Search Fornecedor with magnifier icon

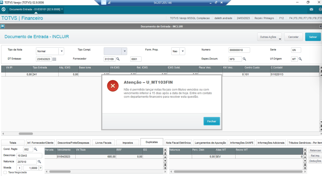118,59
